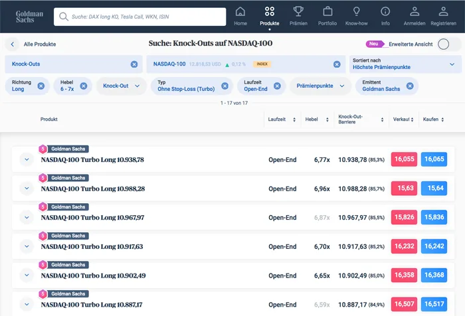
Task: Remove the Typ Ohne Stop-Loss filter
Action: click(x=225, y=86)
